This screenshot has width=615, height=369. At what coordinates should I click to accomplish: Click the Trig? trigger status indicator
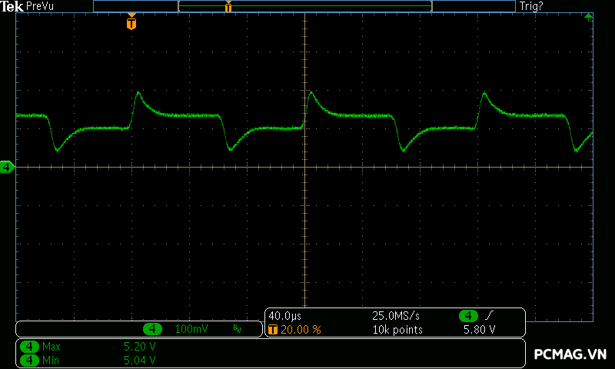pos(532,6)
